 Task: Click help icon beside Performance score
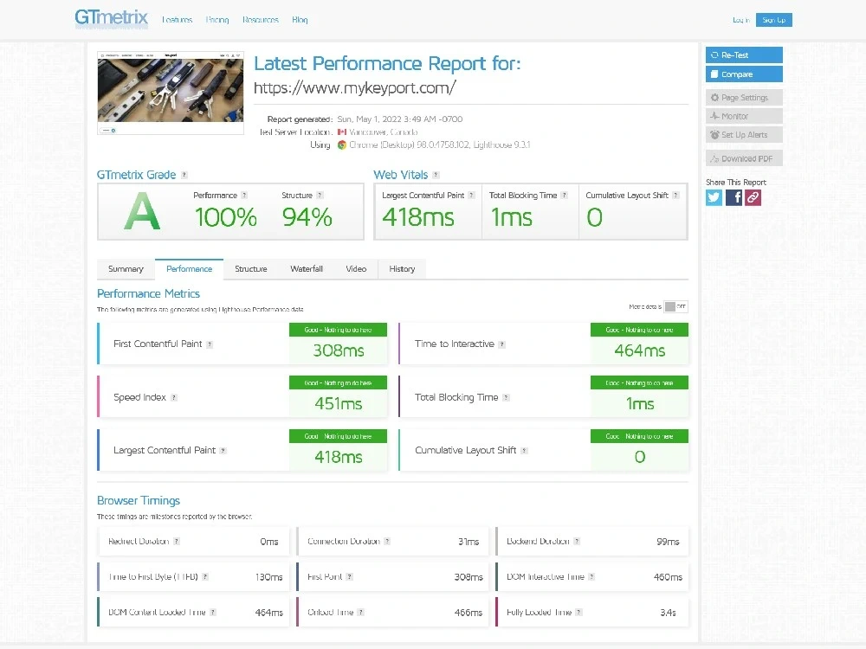click(244, 196)
